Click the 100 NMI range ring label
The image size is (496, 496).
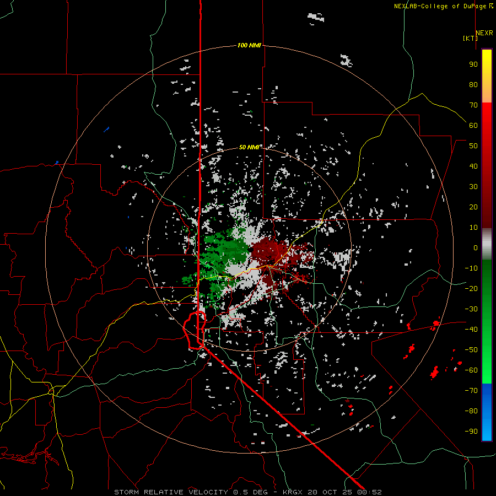[249, 46]
